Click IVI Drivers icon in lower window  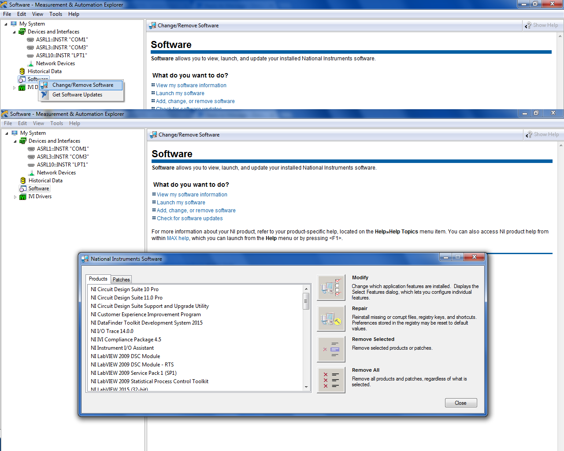click(x=23, y=196)
